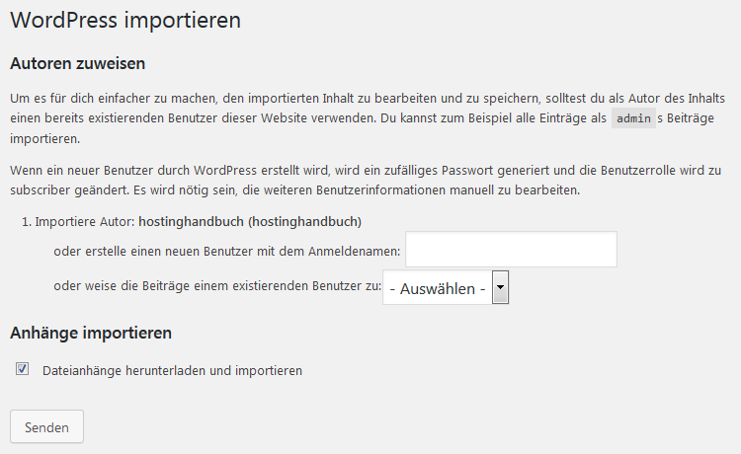The image size is (741, 454).
Task: Focus the new Anmeldenamen text field
Action: 511,249
